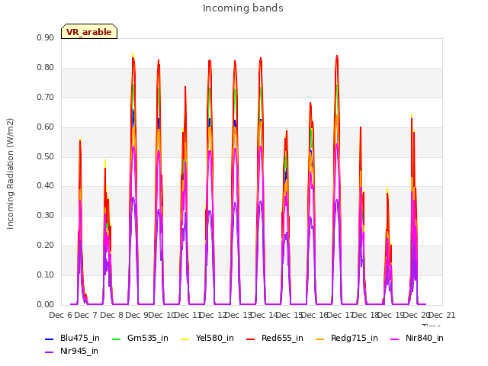
Task: Click the Incoming bands chart title
Action: (243, 8)
